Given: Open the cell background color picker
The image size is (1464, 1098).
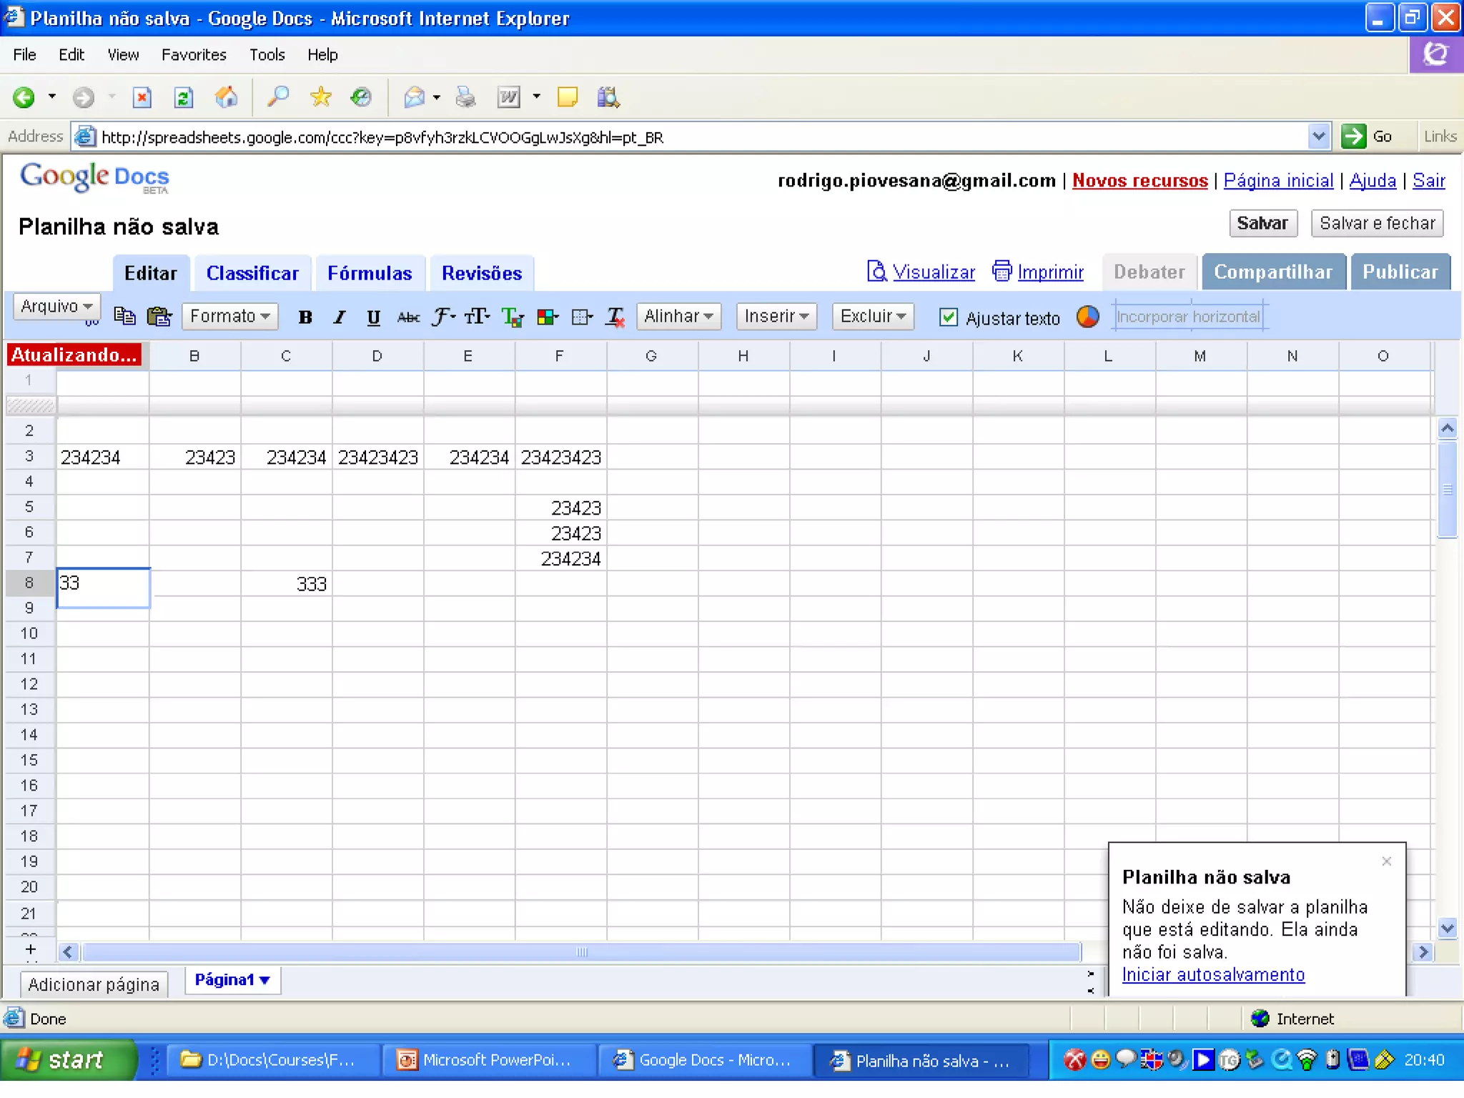Looking at the screenshot, I should point(548,317).
